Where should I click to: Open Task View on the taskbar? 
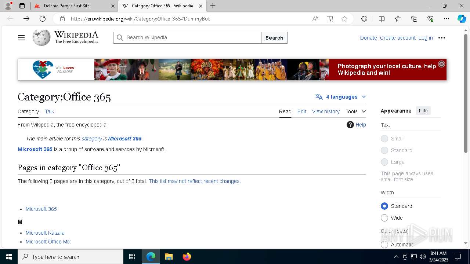[132, 257]
